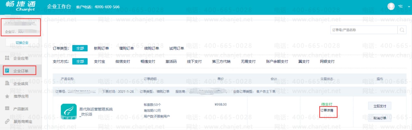Screen dimensions: 412x130
Task: Filter payment method by 线下支付
Action: (194, 61)
